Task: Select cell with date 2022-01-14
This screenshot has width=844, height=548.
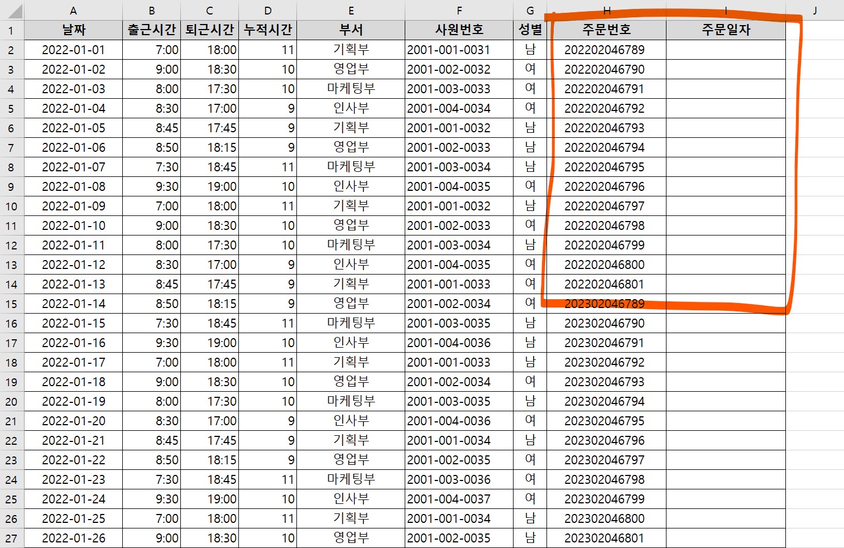Action: pos(74,304)
